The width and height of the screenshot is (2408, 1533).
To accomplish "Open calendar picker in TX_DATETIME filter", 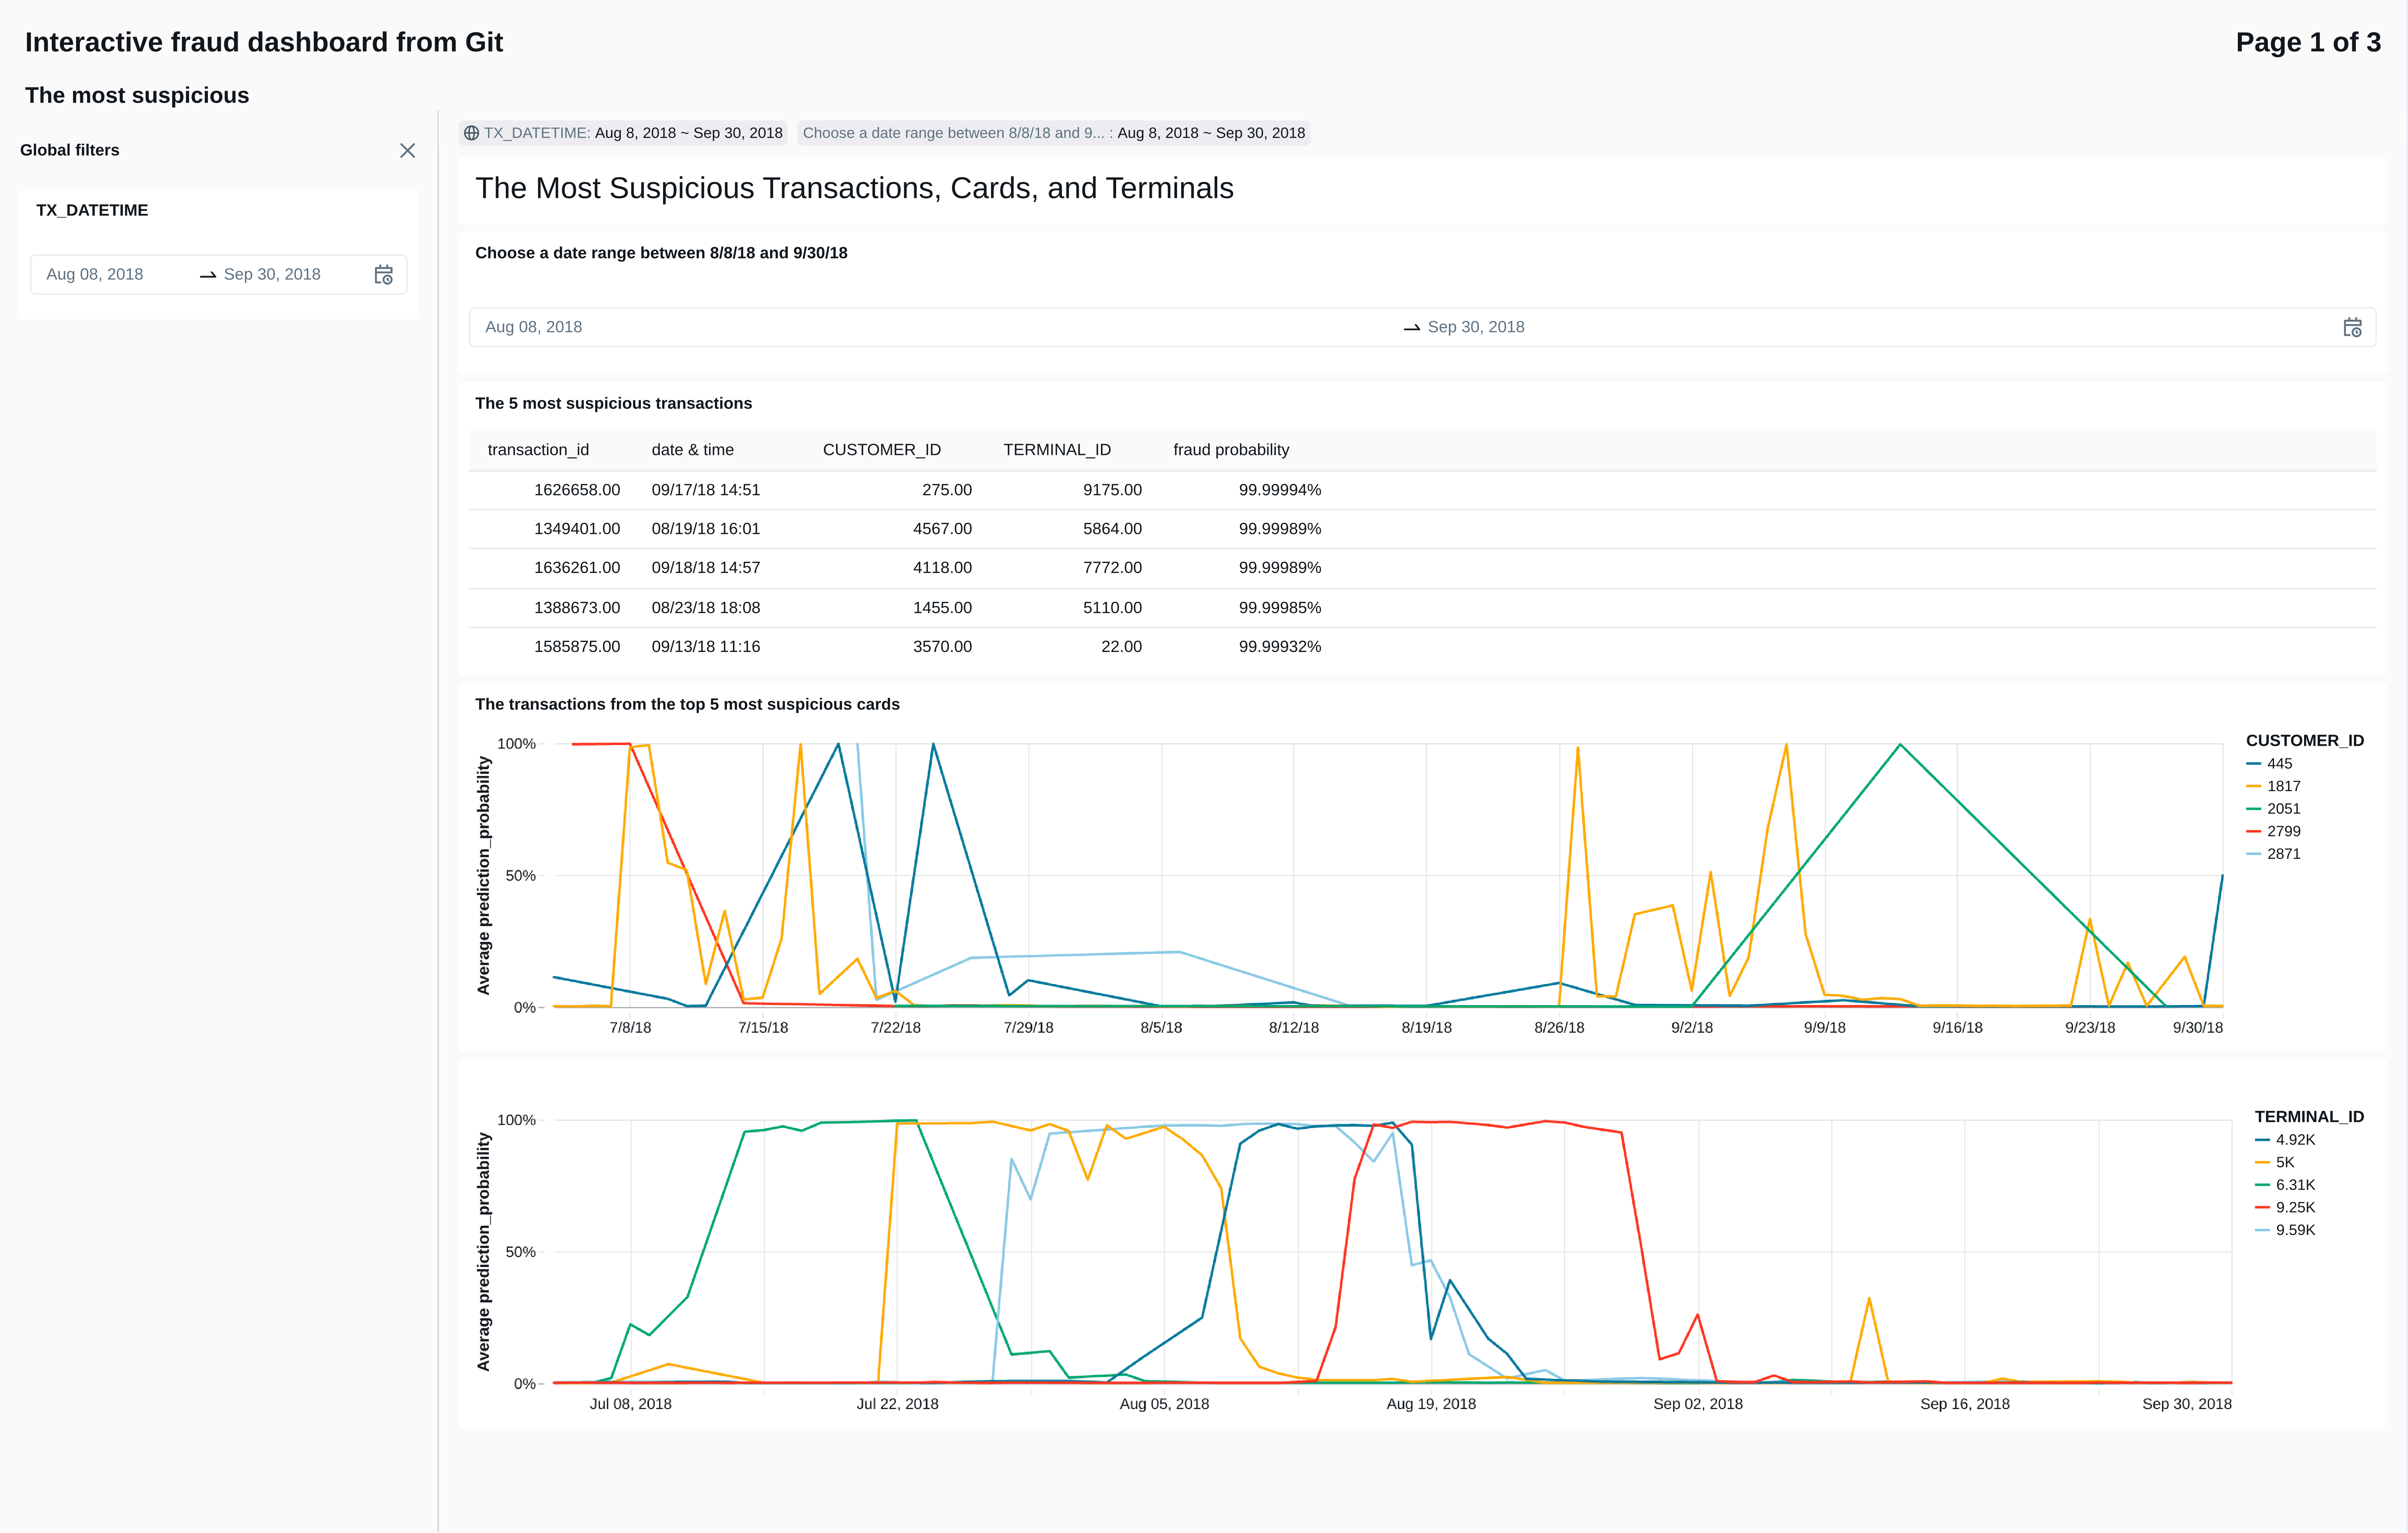I will 383,275.
